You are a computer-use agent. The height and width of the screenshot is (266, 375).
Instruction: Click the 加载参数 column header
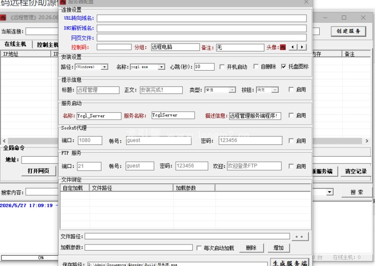[194, 188]
